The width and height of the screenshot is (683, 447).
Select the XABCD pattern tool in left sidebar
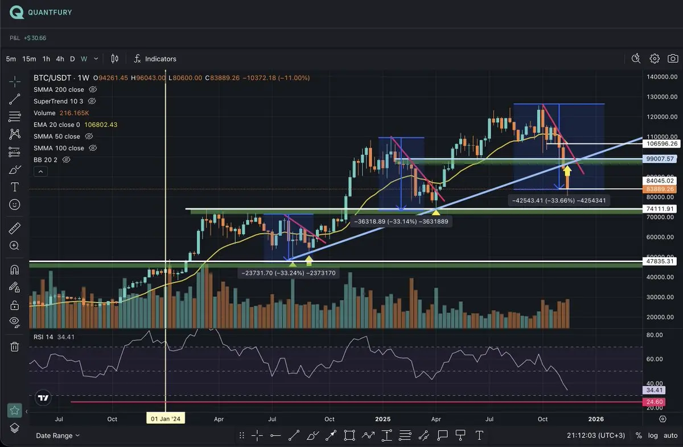15,134
